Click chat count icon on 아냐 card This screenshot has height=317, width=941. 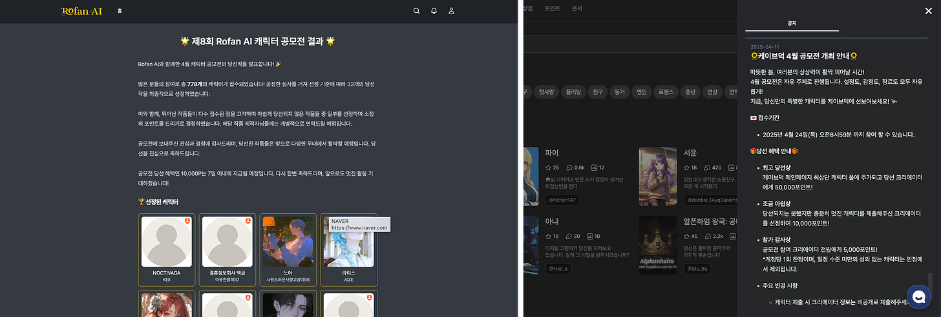click(x=569, y=236)
